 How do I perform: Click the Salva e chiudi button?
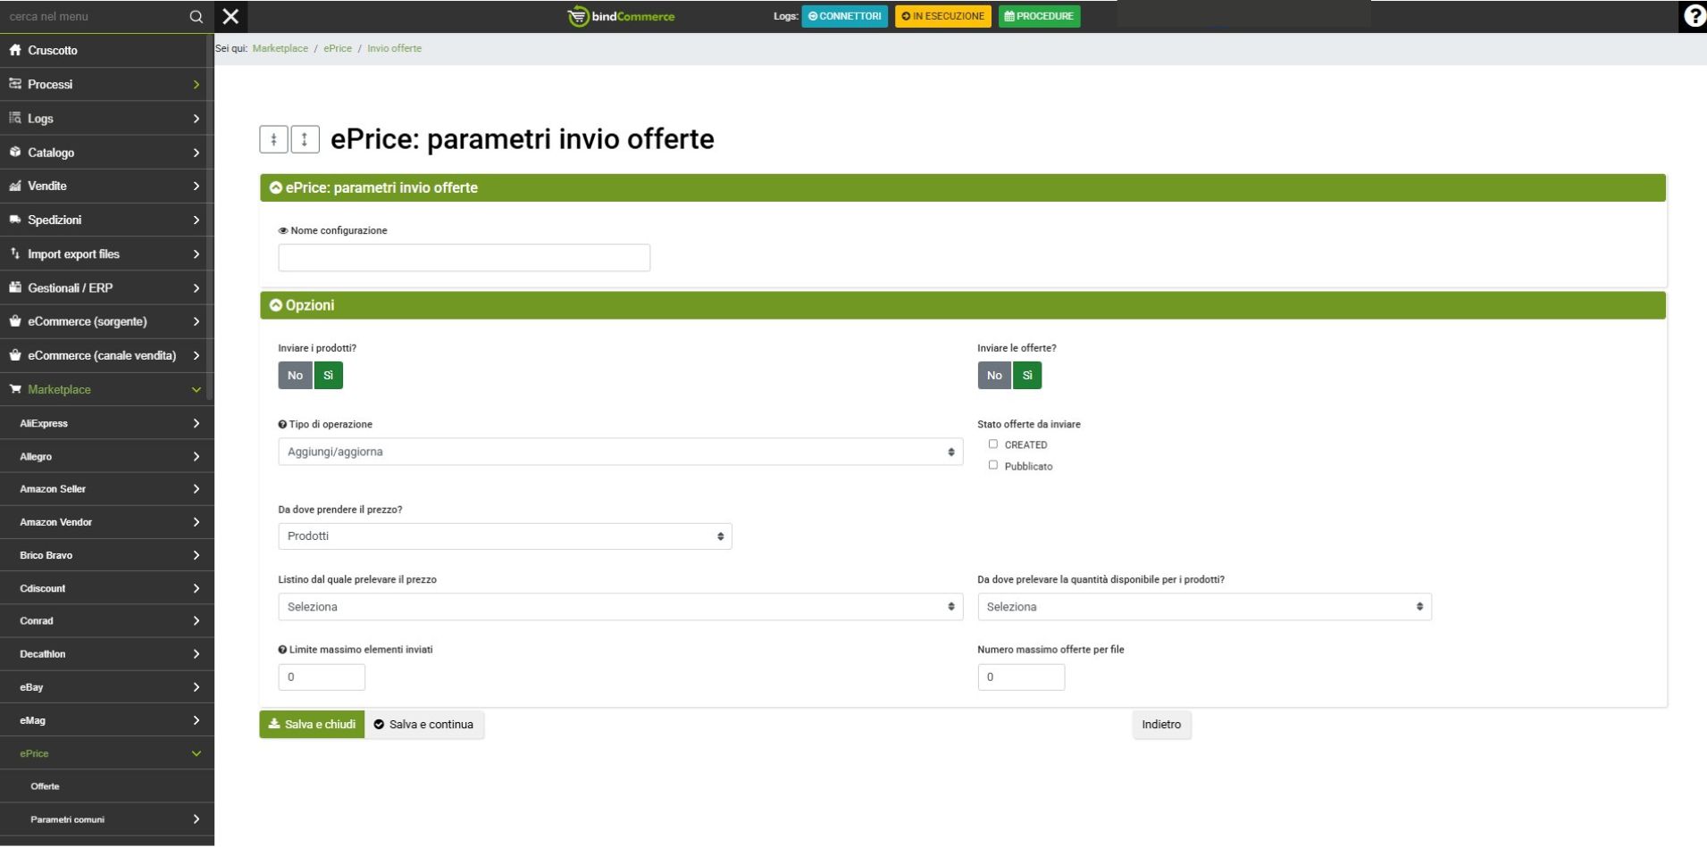[312, 725]
